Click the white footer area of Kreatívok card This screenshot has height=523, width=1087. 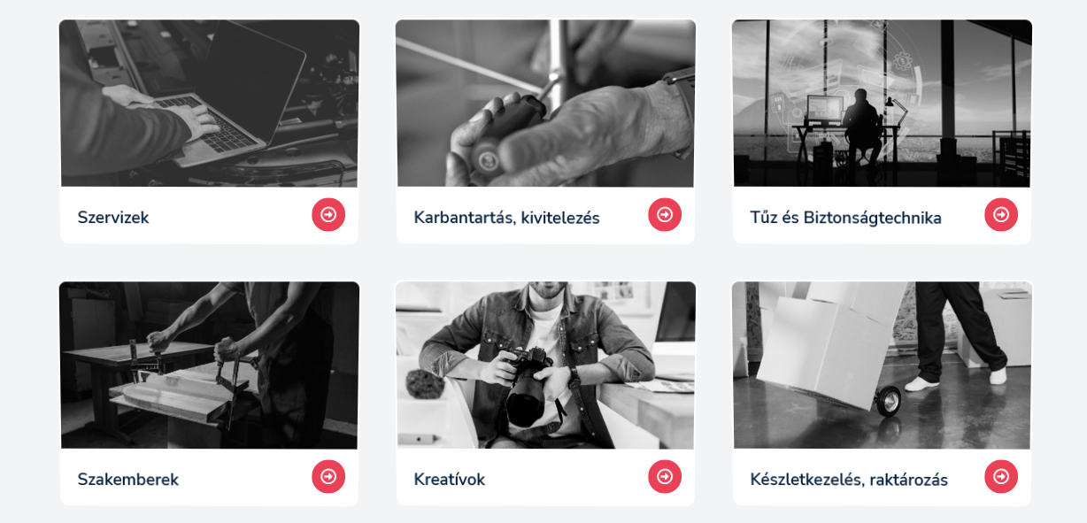click(545, 477)
